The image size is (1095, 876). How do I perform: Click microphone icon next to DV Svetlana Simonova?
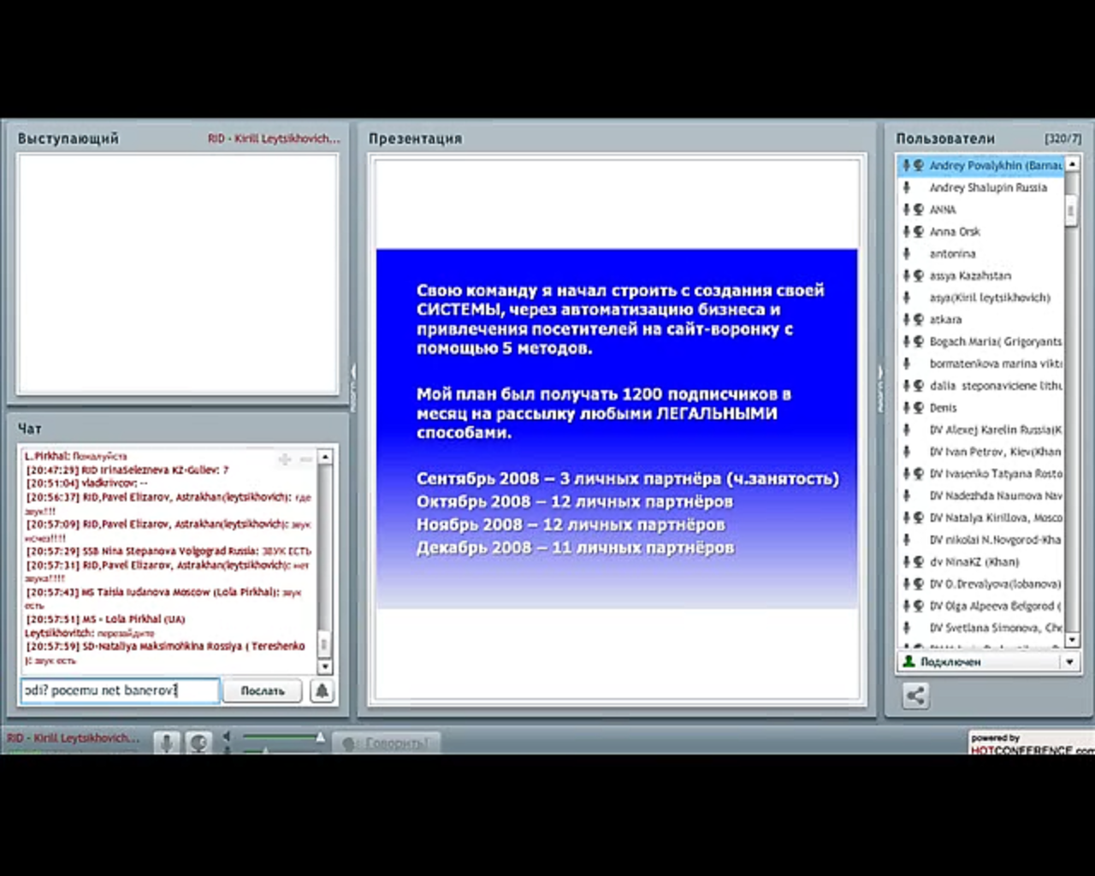point(906,628)
